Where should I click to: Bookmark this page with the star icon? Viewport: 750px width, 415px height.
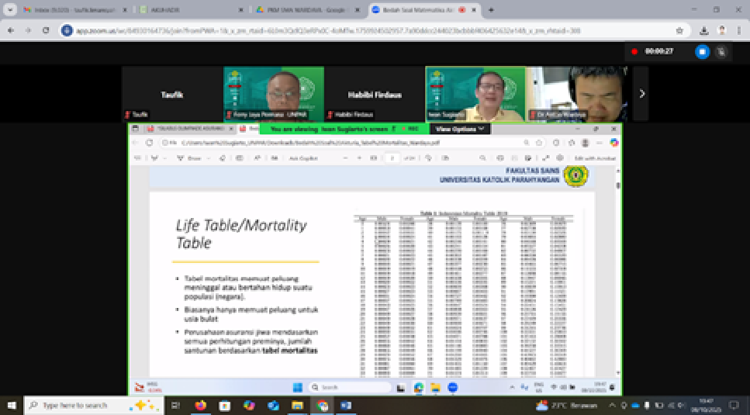click(679, 30)
